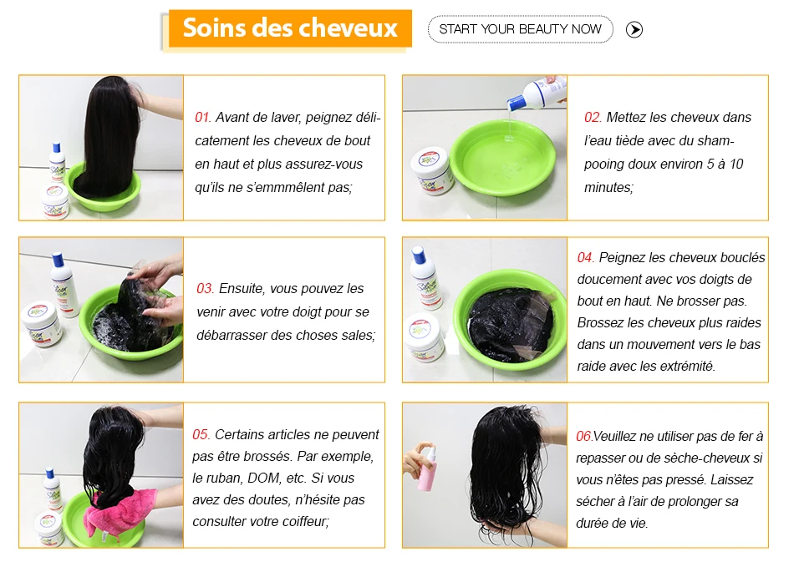Open the step 01 wig combing photo
The height and width of the screenshot is (567, 794).
[101, 148]
